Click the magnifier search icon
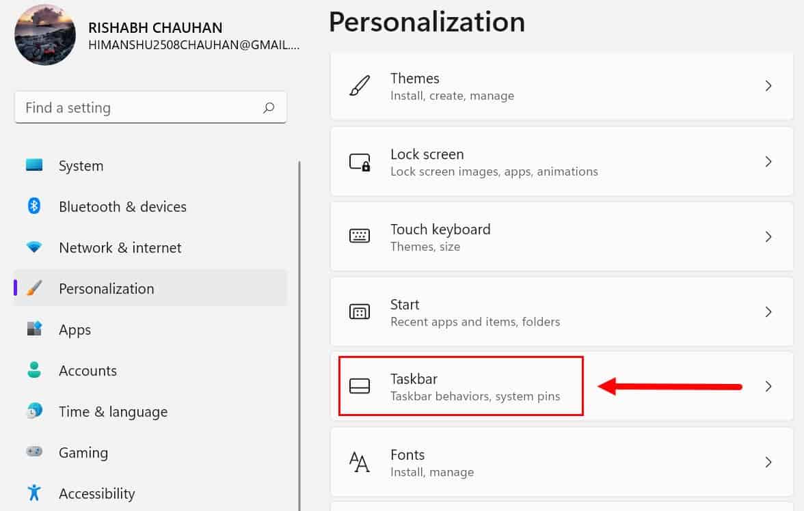Viewport: 804px width, 511px height. point(269,108)
